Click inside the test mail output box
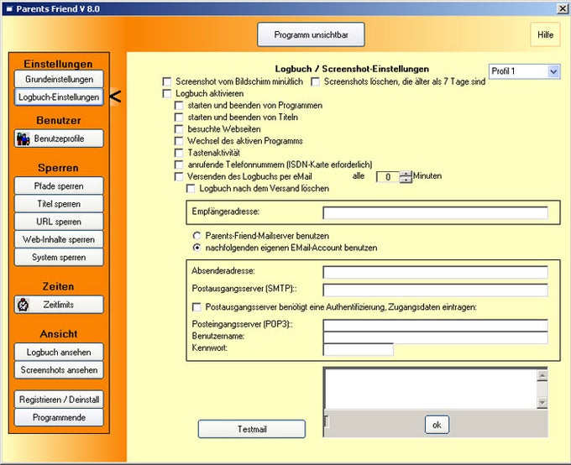 point(431,389)
